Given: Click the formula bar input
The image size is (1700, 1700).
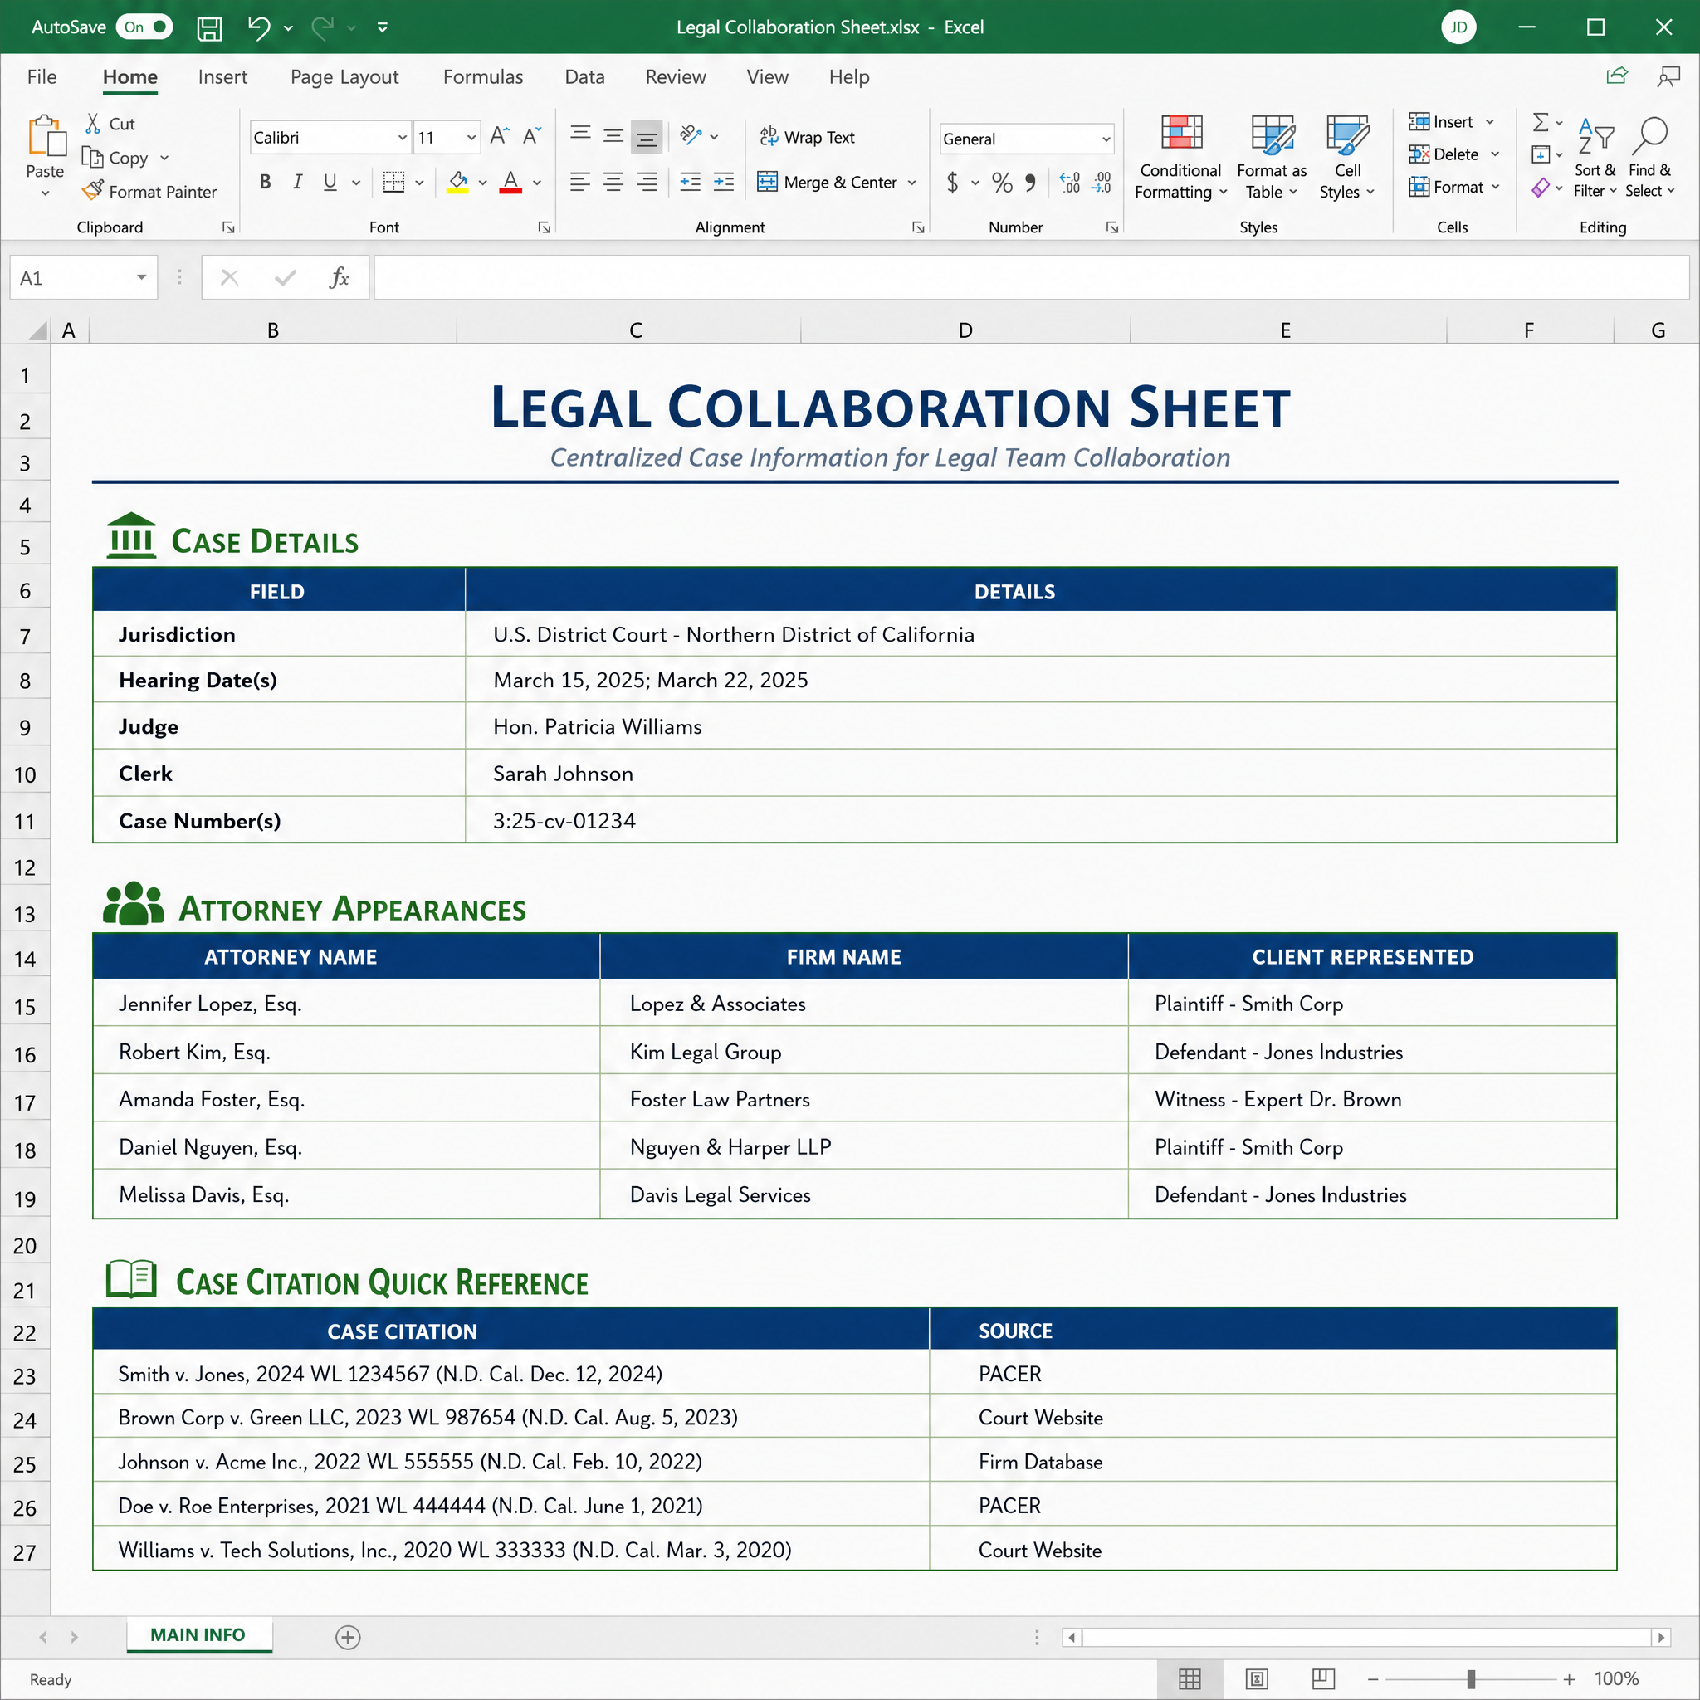Looking at the screenshot, I should click(1031, 278).
